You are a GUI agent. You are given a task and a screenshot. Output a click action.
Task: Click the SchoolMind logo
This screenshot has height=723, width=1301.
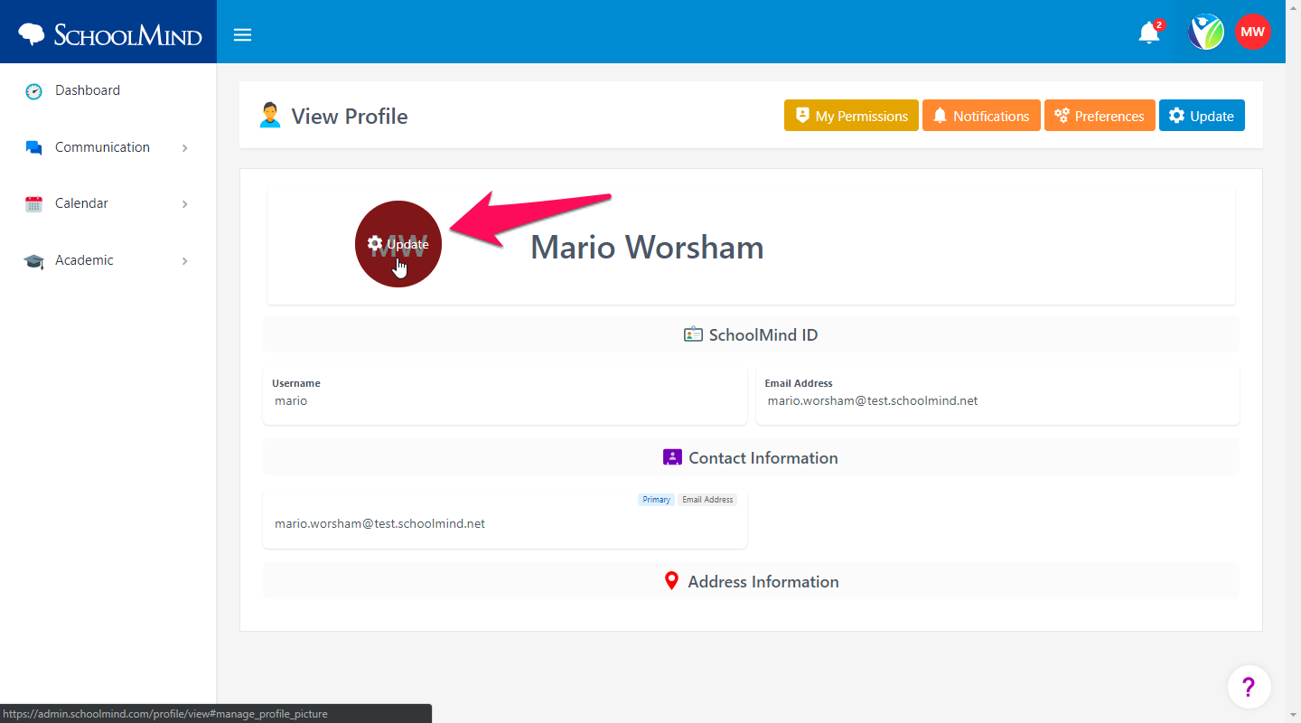109,34
